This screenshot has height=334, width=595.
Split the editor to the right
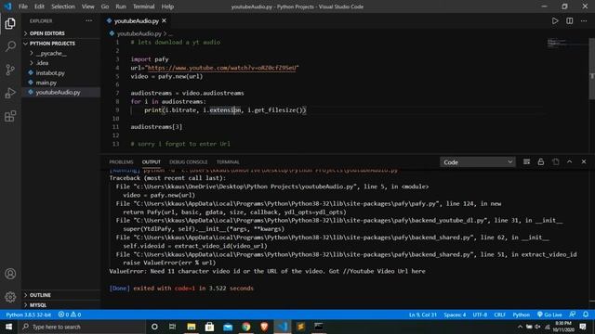click(x=570, y=20)
